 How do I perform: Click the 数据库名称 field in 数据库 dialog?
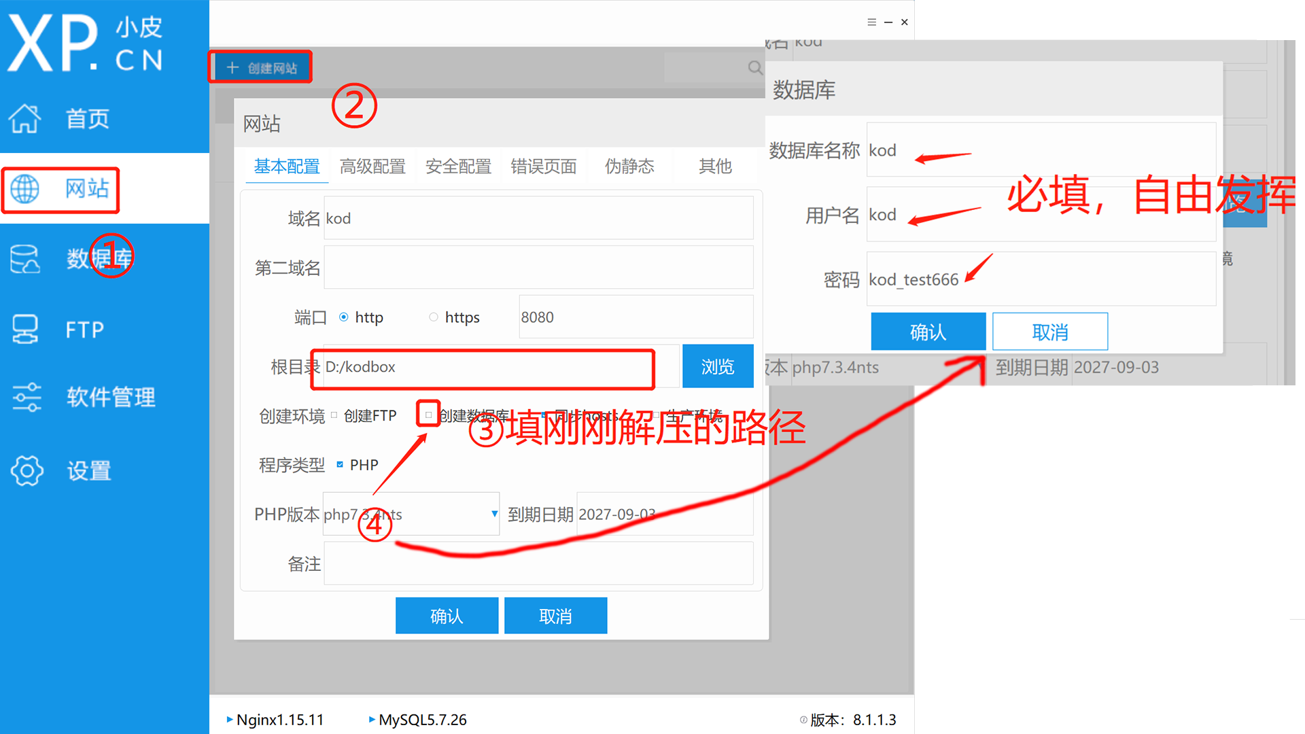tap(1041, 150)
